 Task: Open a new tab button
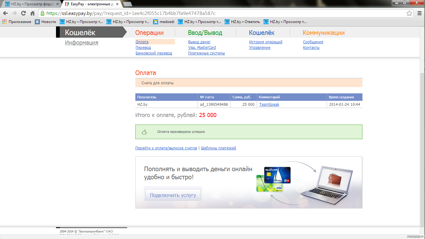[127, 4]
